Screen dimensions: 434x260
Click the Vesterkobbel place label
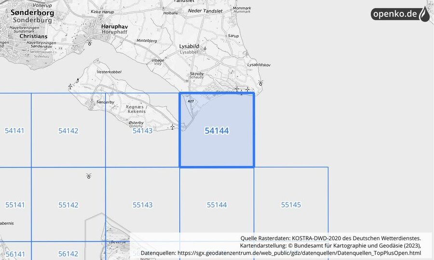109,72
